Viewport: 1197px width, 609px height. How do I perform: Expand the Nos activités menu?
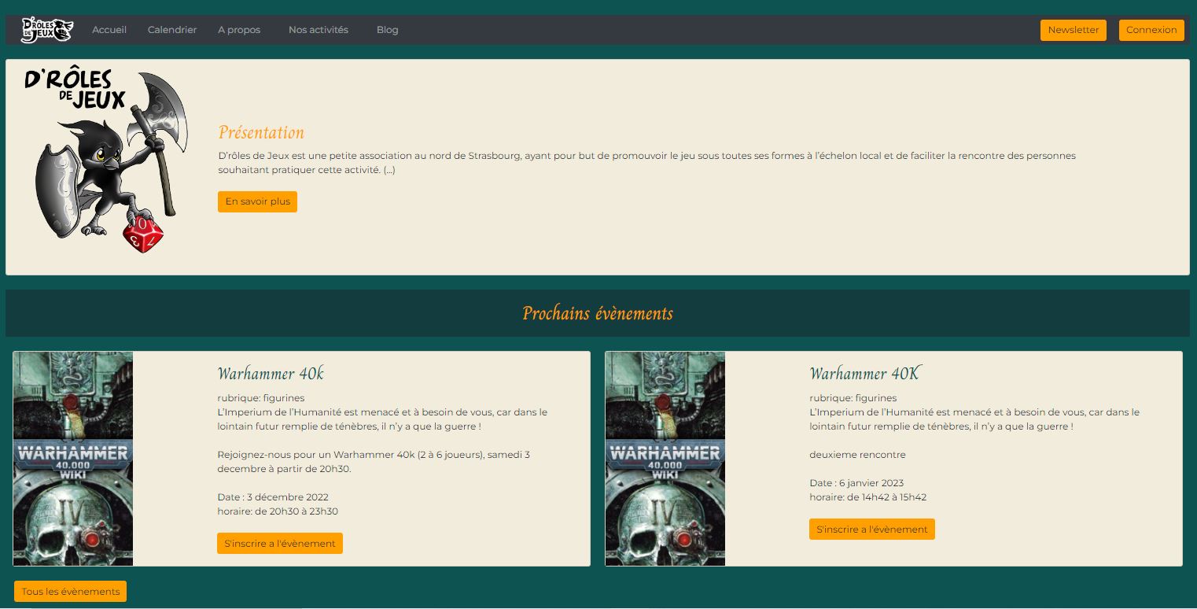319,30
